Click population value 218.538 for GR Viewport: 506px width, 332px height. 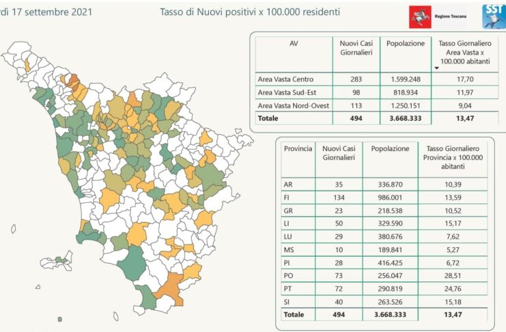pos(390,210)
